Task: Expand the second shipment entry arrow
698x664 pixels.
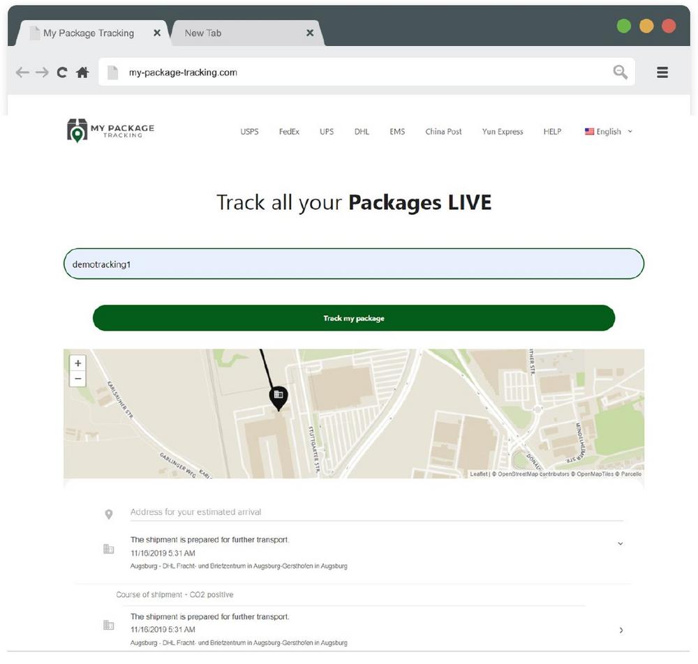Action: point(621,631)
